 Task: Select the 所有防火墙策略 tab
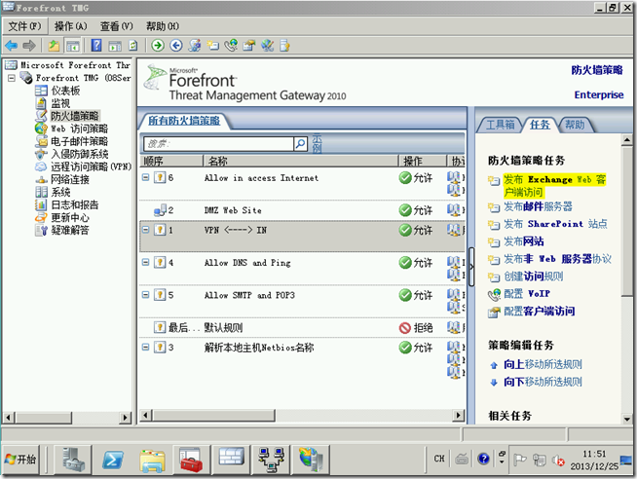pos(184,121)
